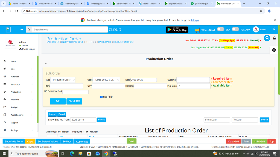
Task: Uncheck the Skip RFID checkbox
Action: [101, 97]
